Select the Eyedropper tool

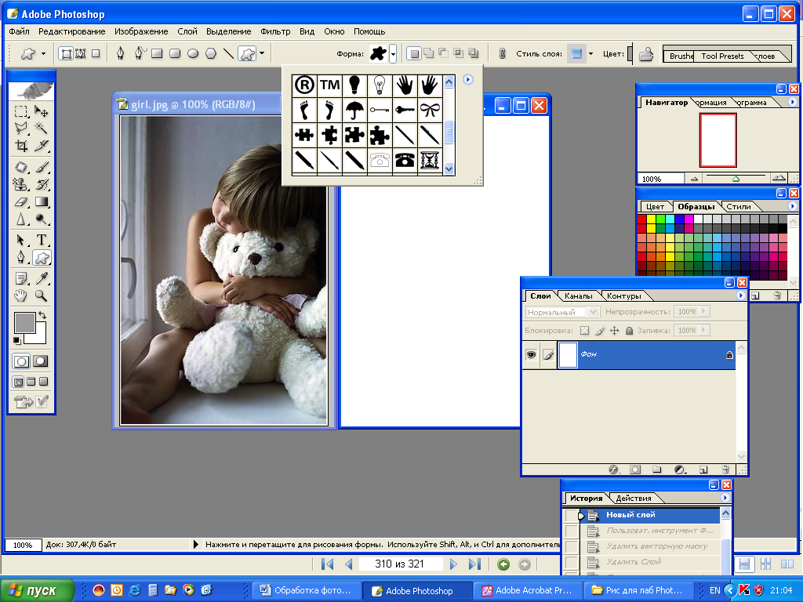pos(41,278)
